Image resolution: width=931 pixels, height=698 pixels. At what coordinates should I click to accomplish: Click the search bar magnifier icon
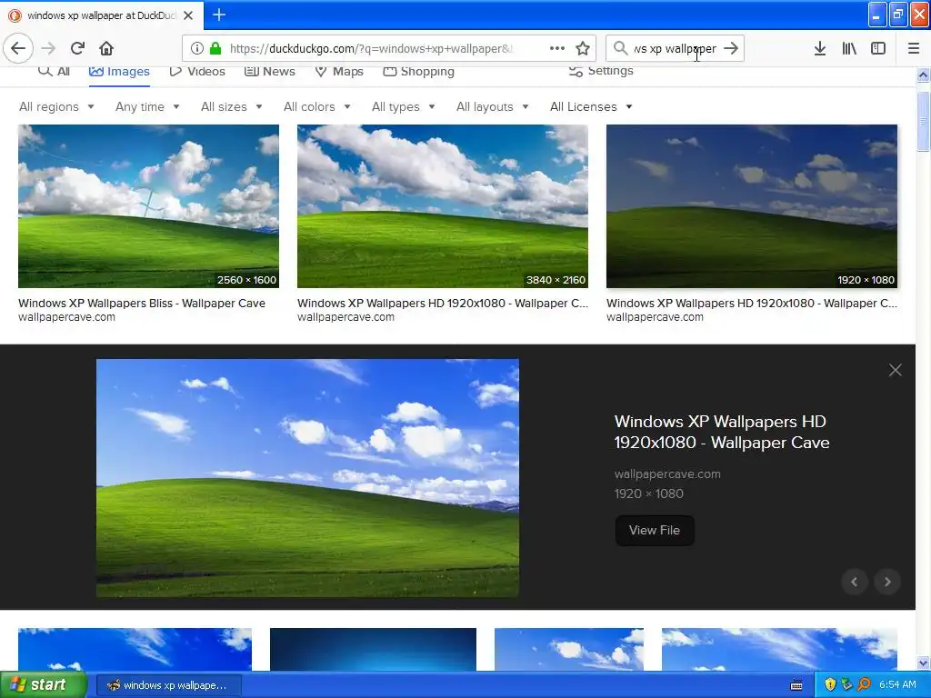tap(620, 48)
